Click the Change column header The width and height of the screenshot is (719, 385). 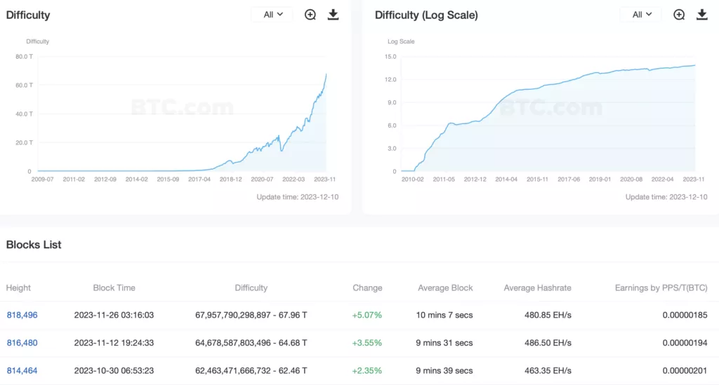pyautogui.click(x=367, y=288)
